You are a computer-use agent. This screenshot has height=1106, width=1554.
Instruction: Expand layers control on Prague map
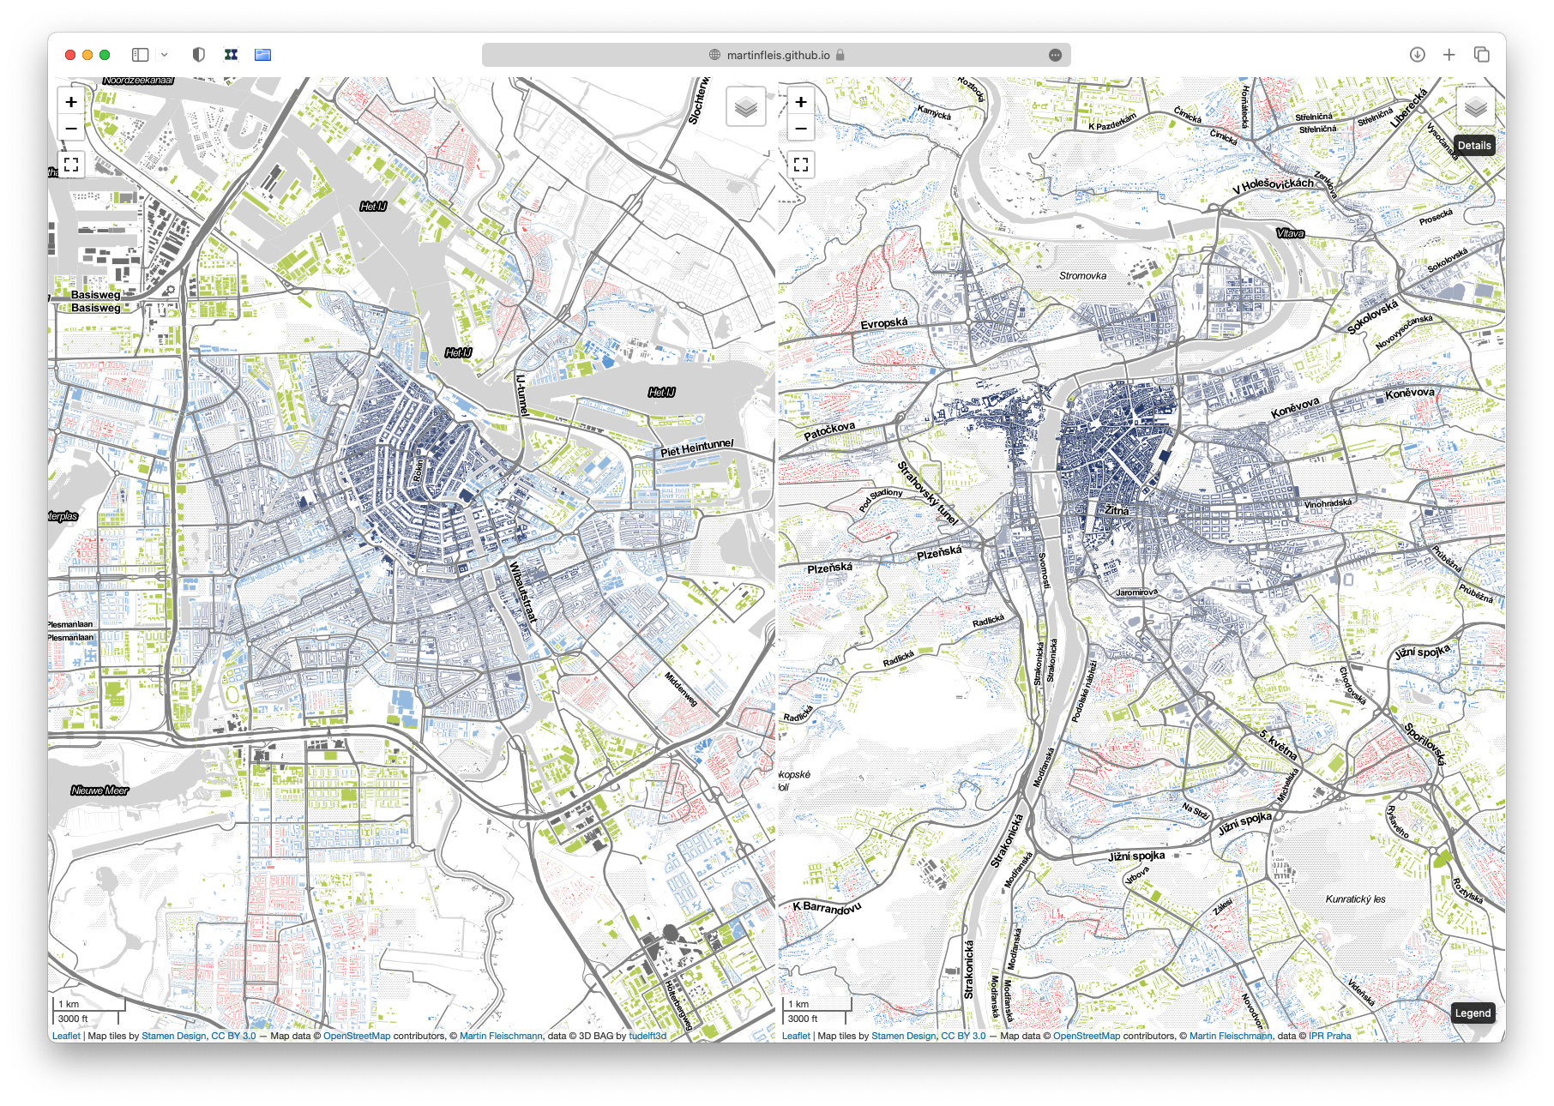1475,107
